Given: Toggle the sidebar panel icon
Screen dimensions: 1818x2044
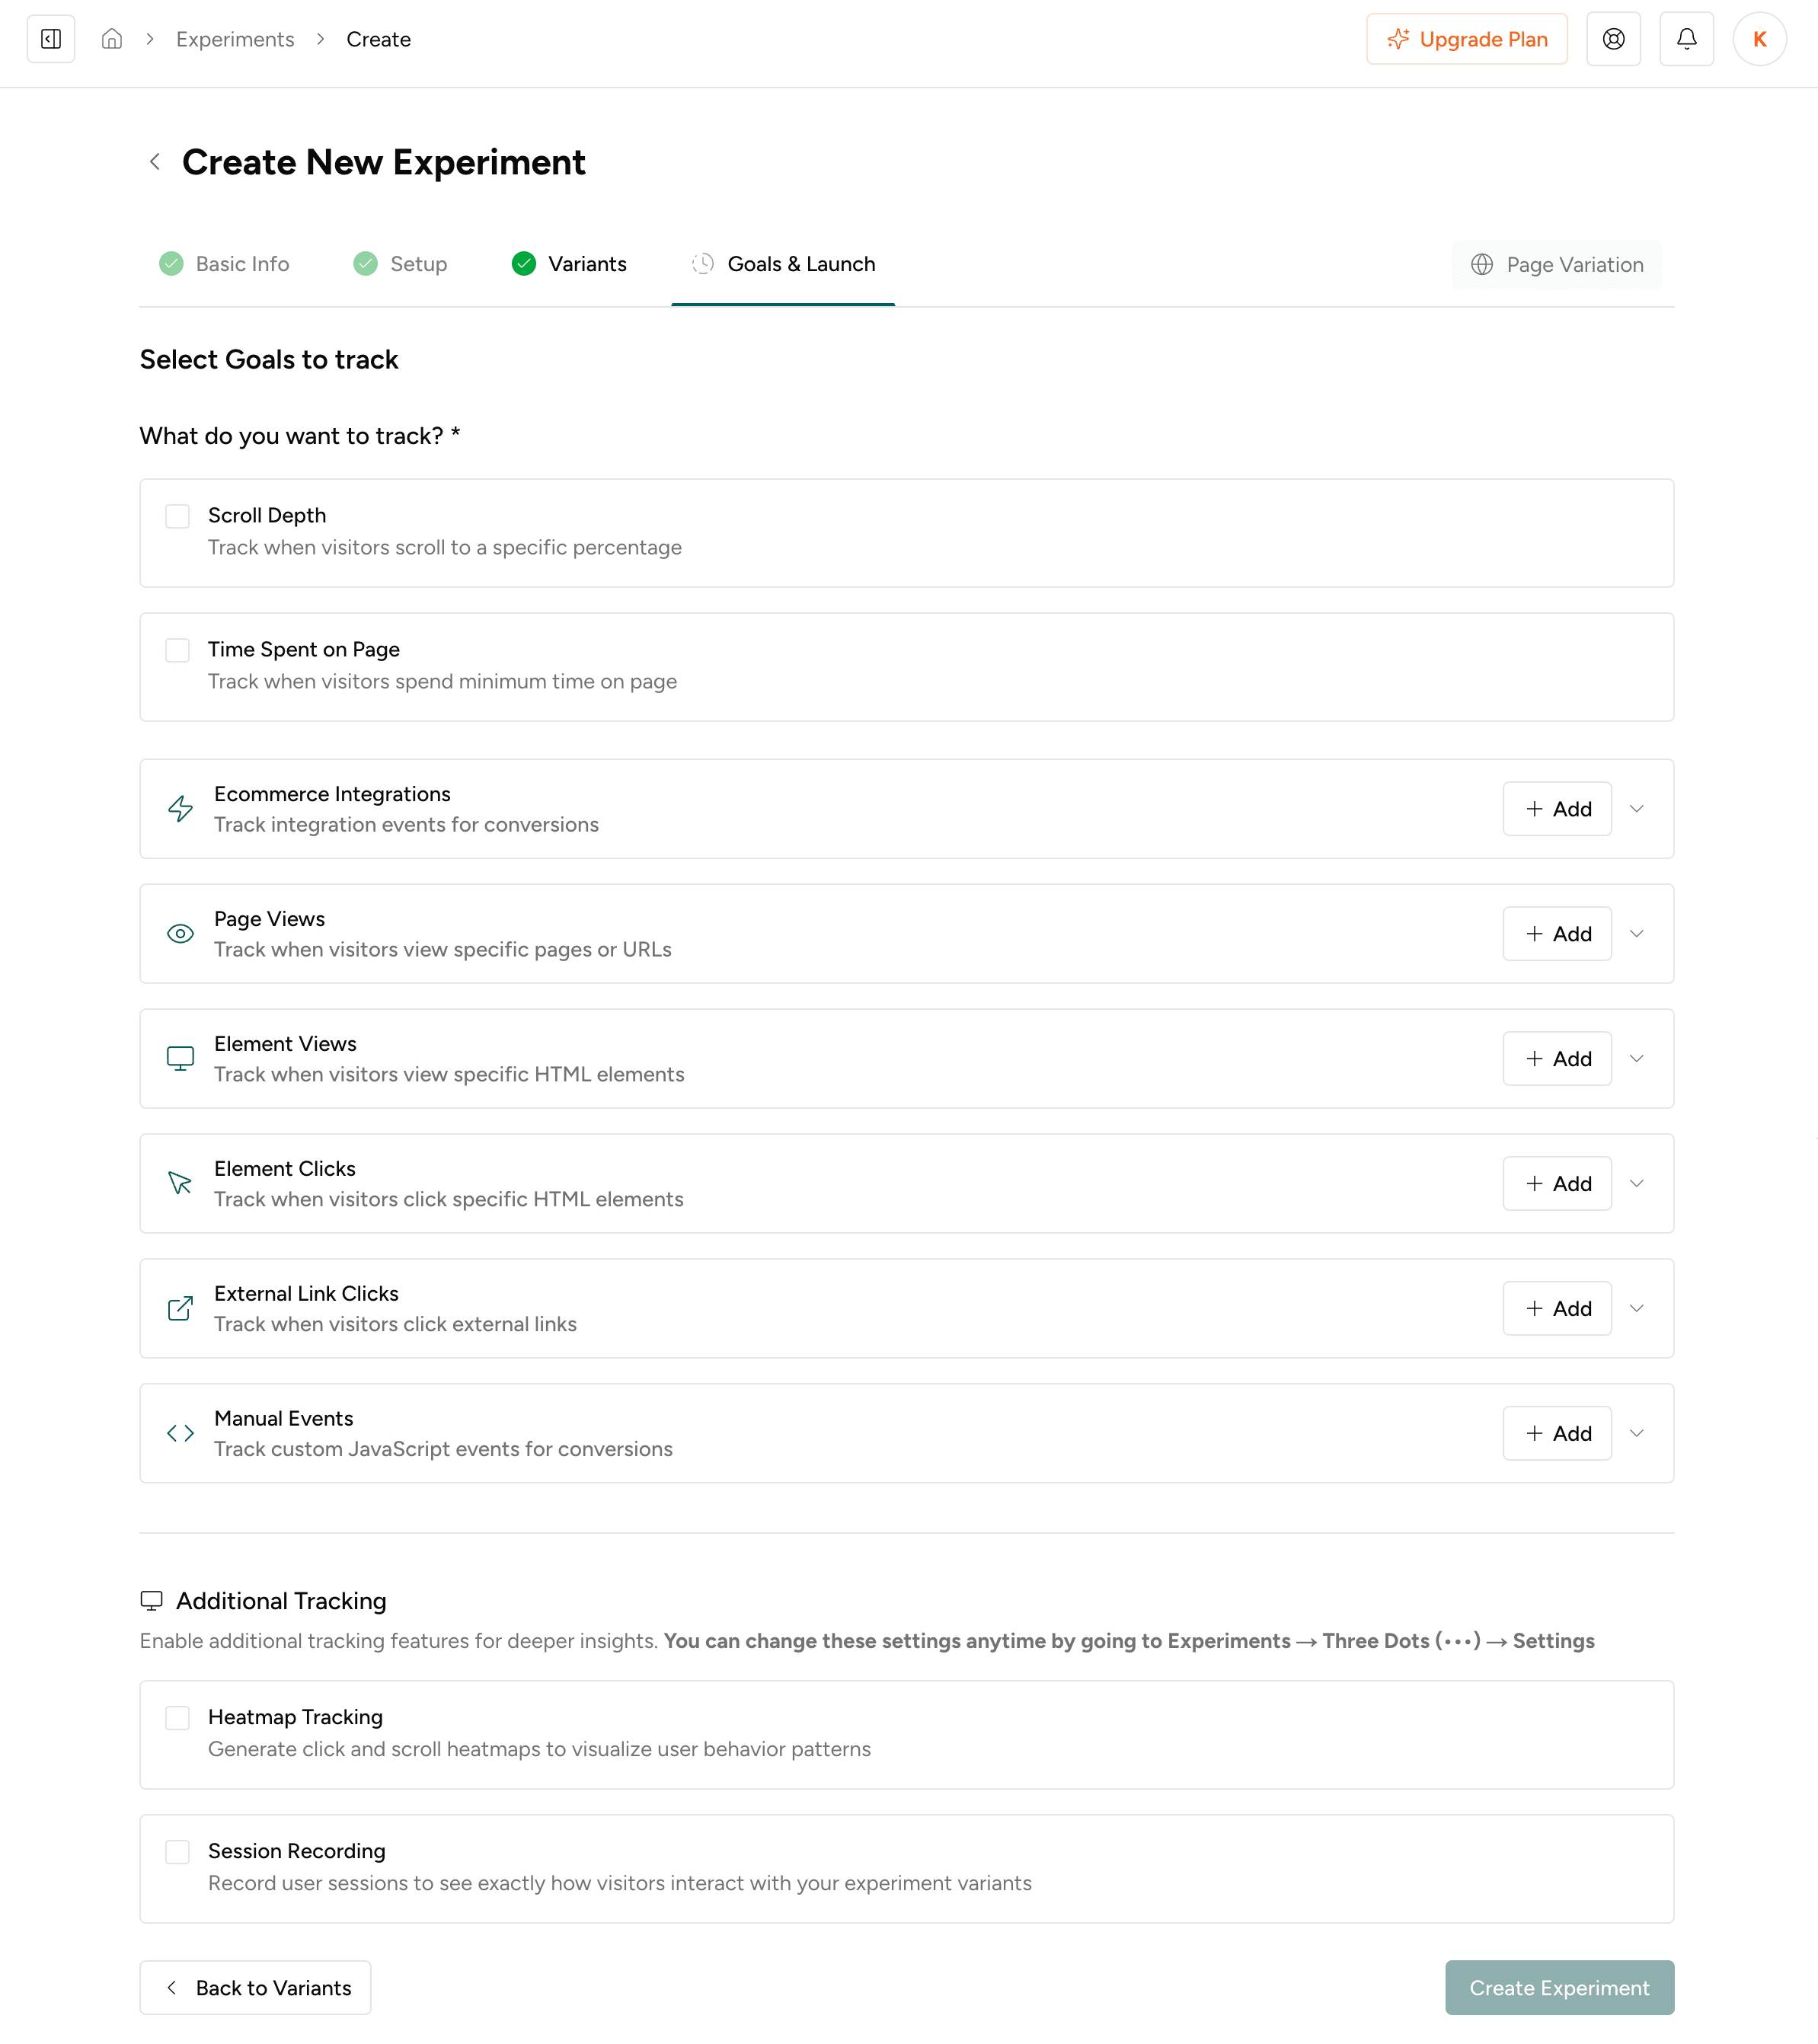Looking at the screenshot, I should pyautogui.click(x=51, y=39).
